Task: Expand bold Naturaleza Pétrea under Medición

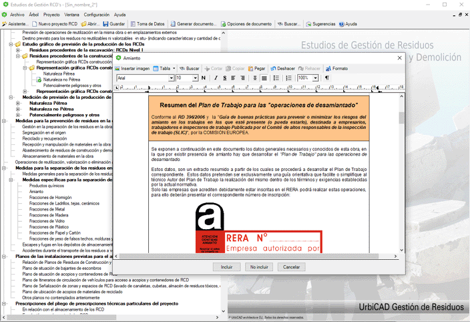Action: (18, 103)
